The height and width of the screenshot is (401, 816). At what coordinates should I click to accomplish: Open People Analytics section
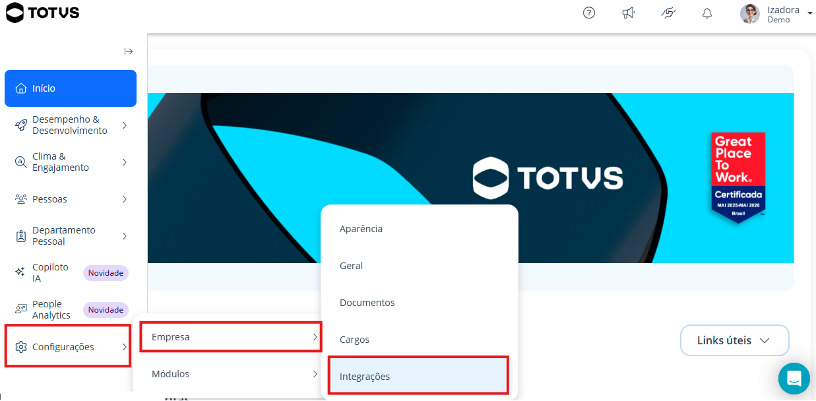pos(71,310)
